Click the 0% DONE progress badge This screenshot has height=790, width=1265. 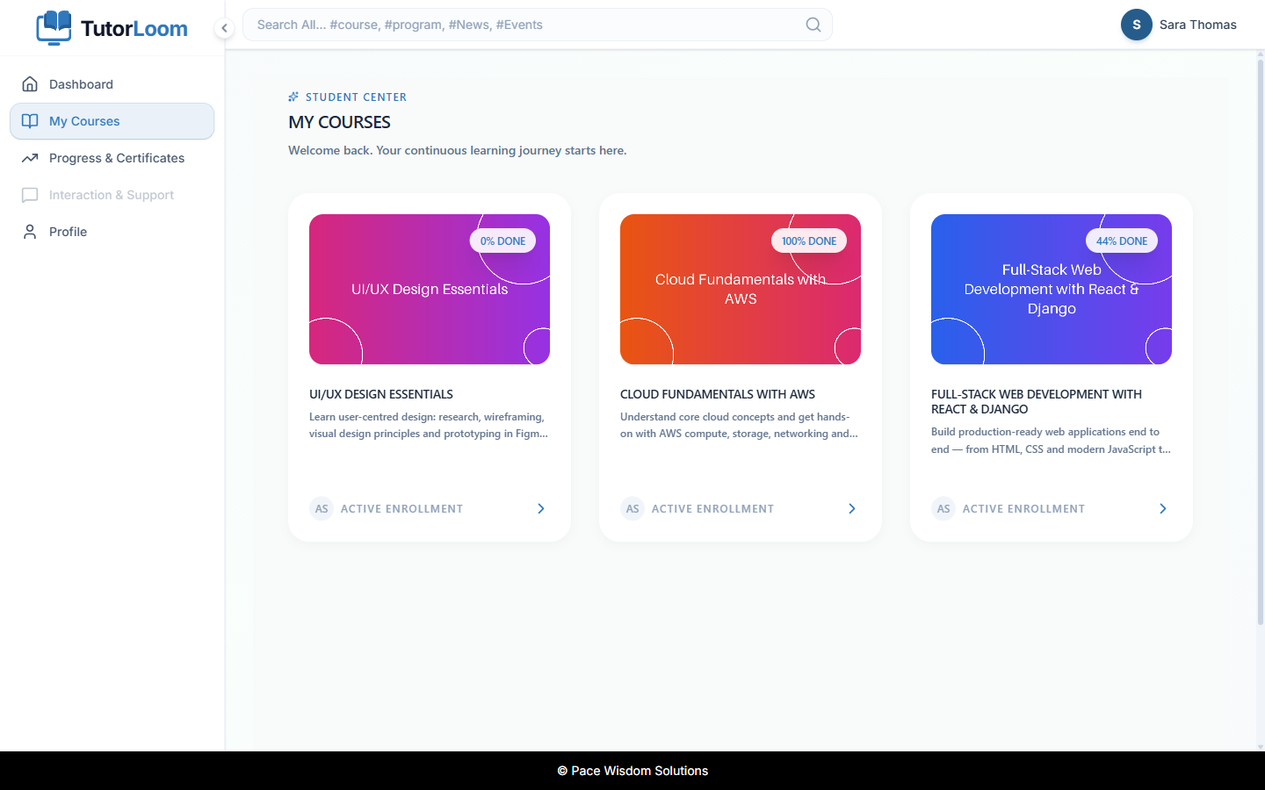pos(502,241)
